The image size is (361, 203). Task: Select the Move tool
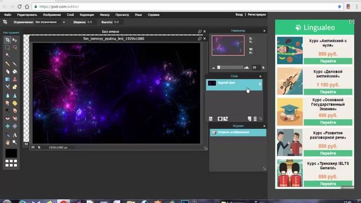click(15, 40)
